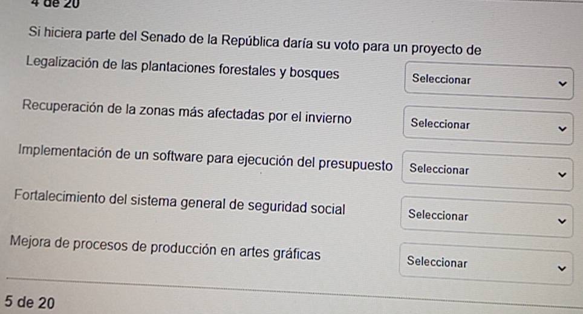
Task: Click the chevron arrow on the Mejora row
Action: pos(562,267)
